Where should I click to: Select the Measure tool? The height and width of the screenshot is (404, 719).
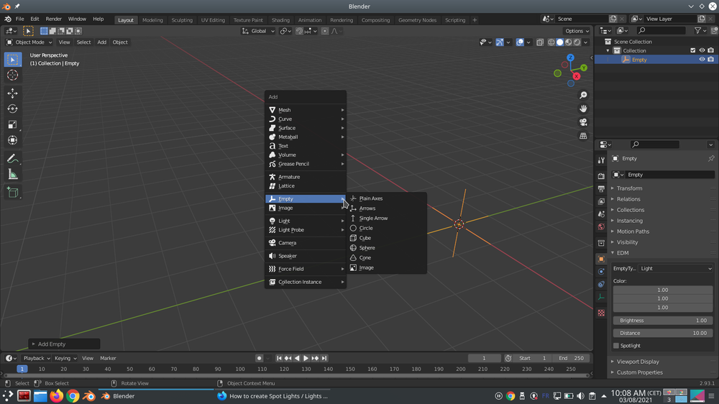click(12, 175)
